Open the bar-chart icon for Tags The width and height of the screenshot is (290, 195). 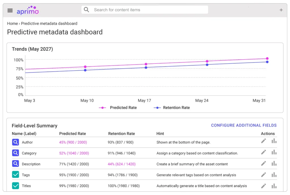pos(274,174)
